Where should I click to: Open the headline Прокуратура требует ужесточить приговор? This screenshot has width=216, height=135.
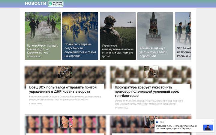[147, 91]
